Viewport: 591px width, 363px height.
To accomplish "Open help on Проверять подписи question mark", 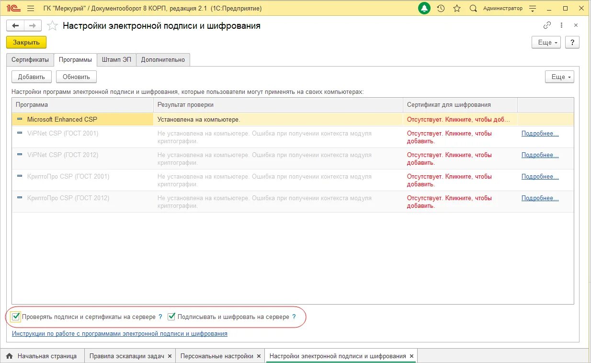I will pyautogui.click(x=160, y=317).
